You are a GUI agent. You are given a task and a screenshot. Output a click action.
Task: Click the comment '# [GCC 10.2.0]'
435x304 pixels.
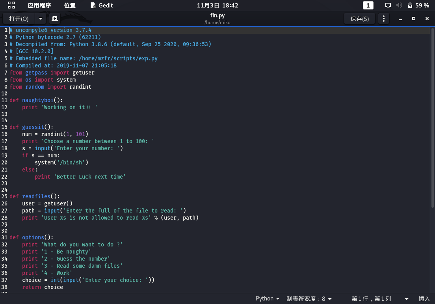tap(32, 51)
